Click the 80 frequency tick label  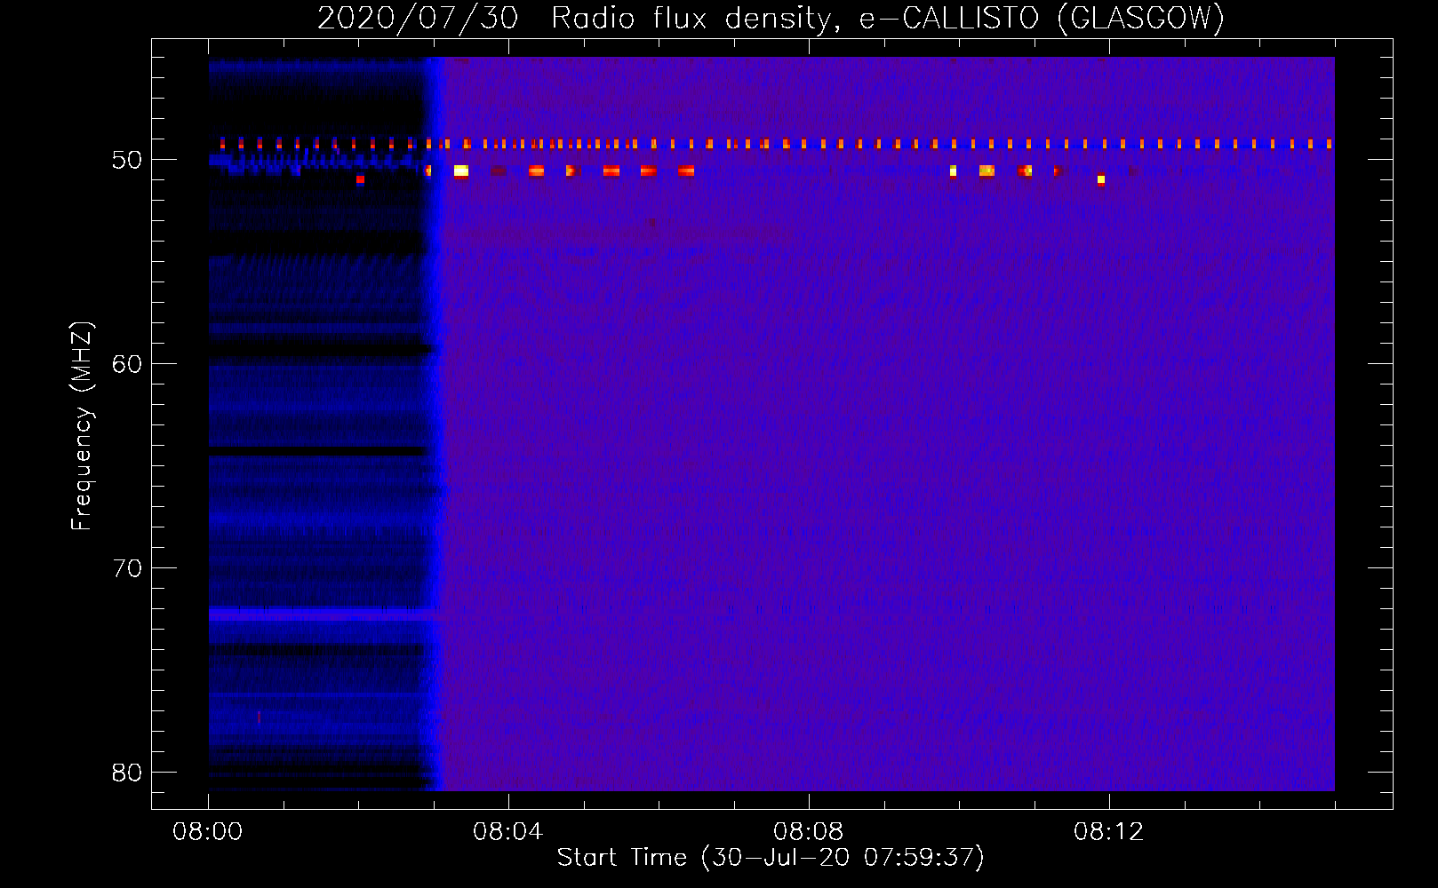[127, 773]
